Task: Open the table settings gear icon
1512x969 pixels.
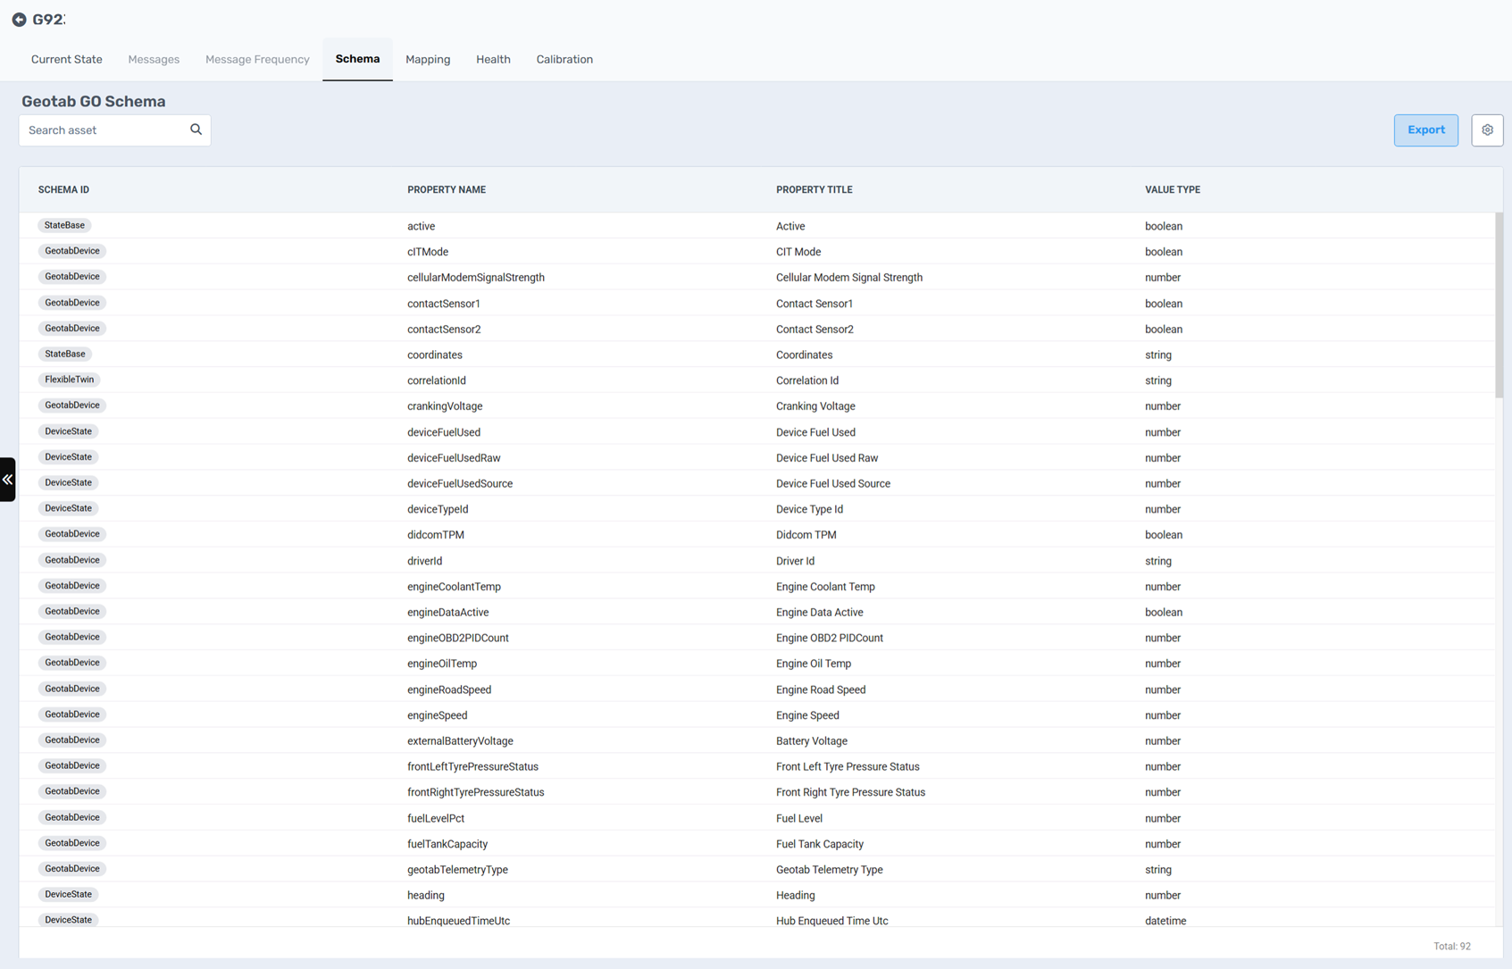Action: click(x=1487, y=130)
